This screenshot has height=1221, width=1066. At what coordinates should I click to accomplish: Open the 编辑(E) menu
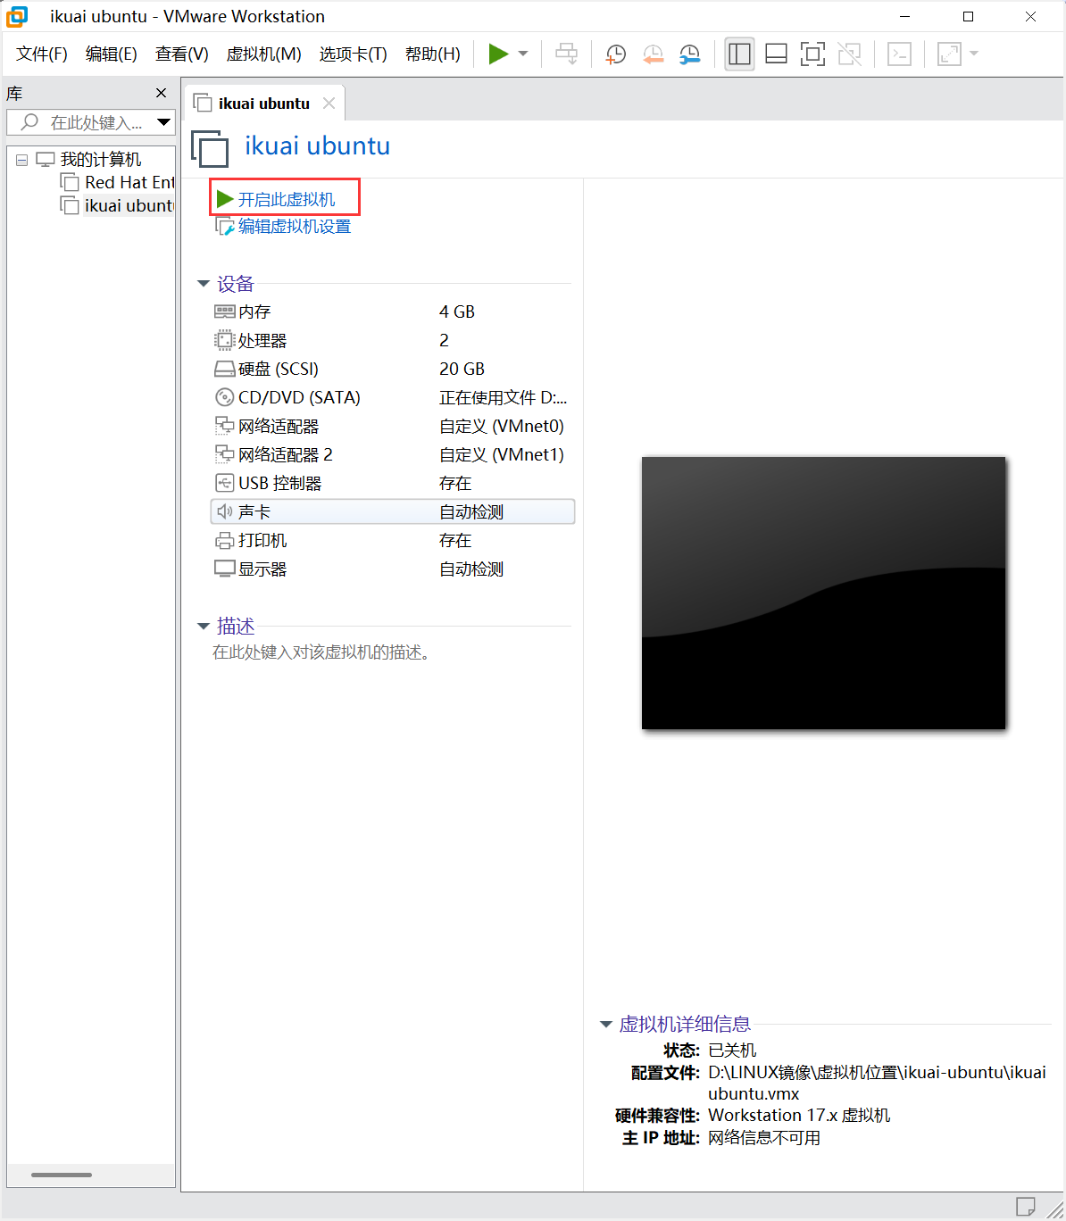click(112, 54)
